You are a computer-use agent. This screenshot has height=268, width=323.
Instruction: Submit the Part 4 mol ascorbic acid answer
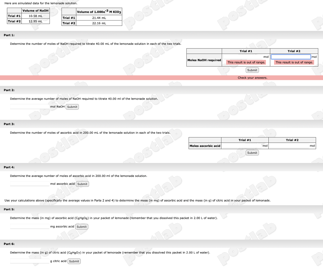point(82,184)
